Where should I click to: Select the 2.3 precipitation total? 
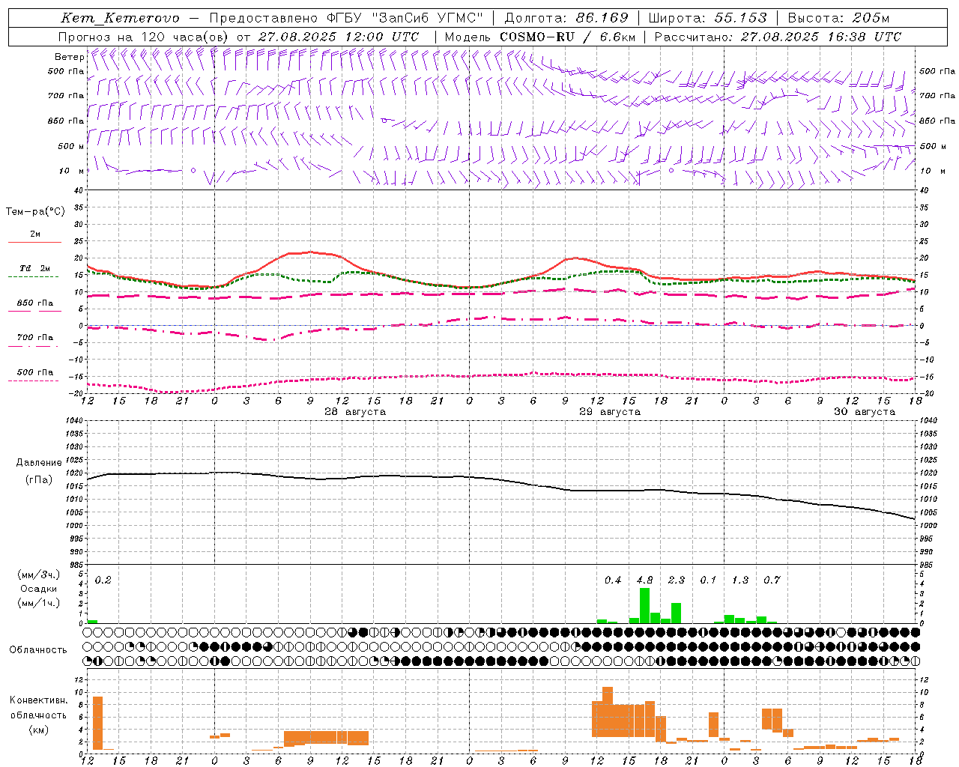[x=677, y=580]
